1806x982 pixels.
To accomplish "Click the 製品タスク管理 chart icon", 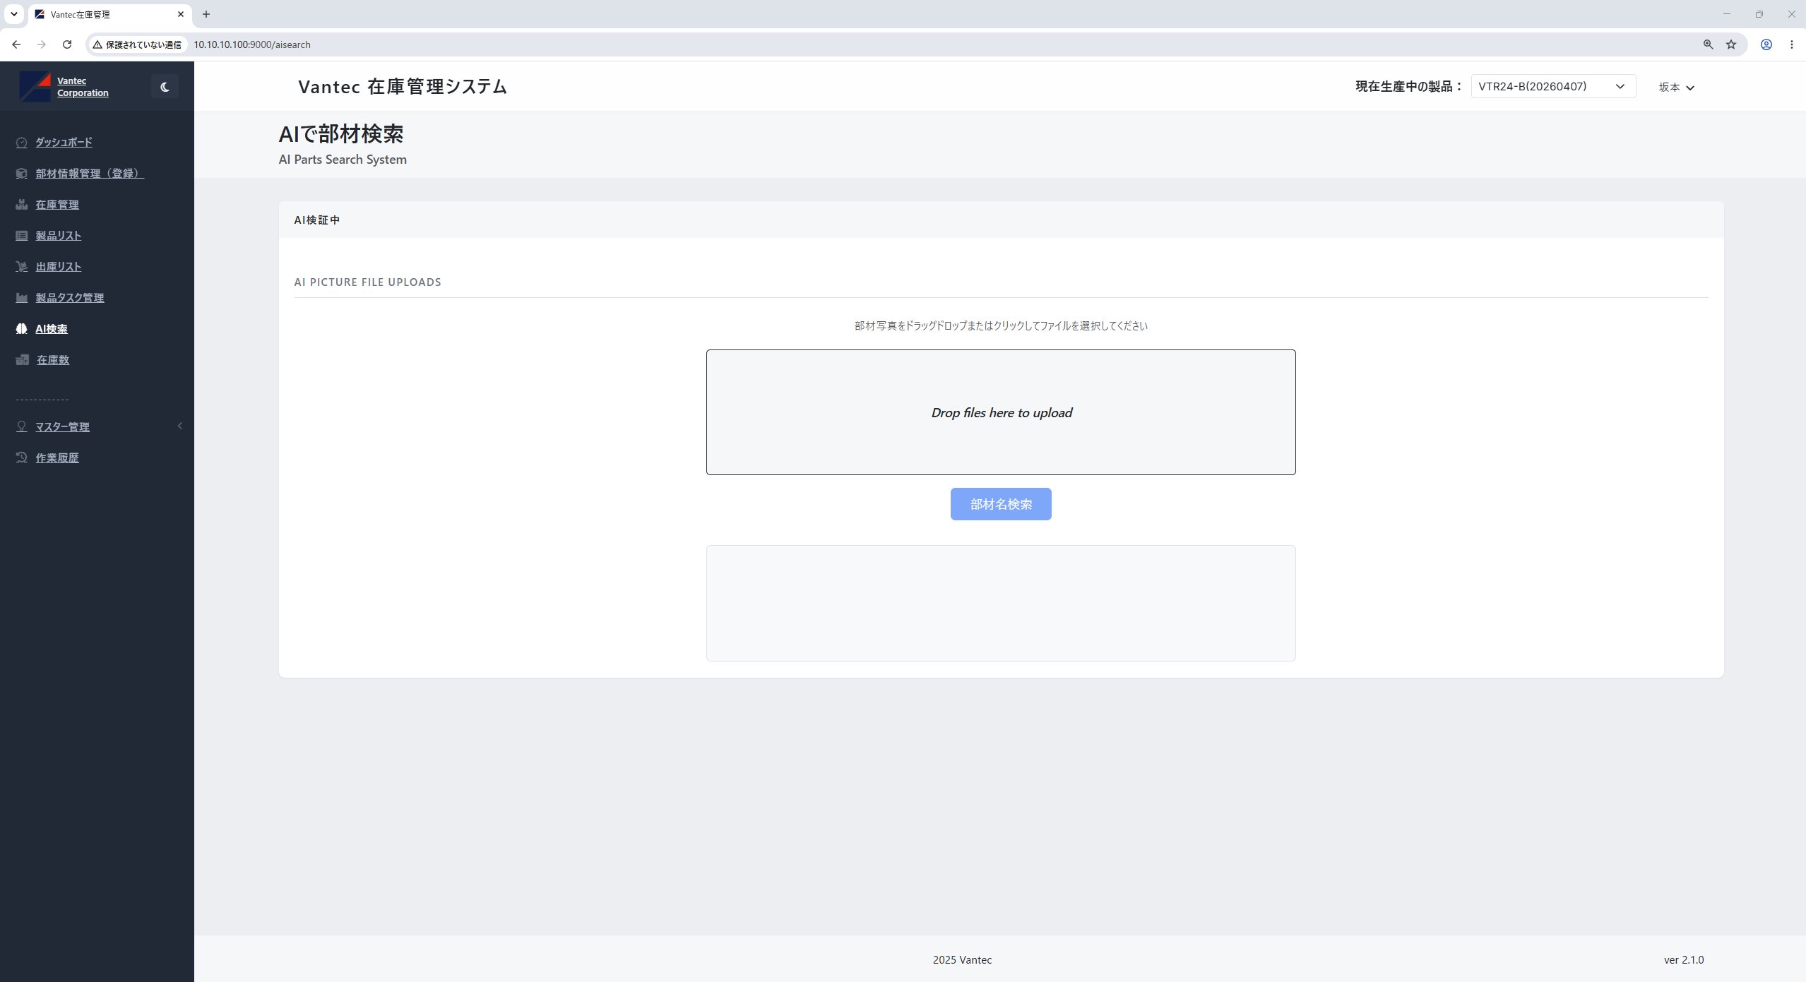I will [22, 298].
